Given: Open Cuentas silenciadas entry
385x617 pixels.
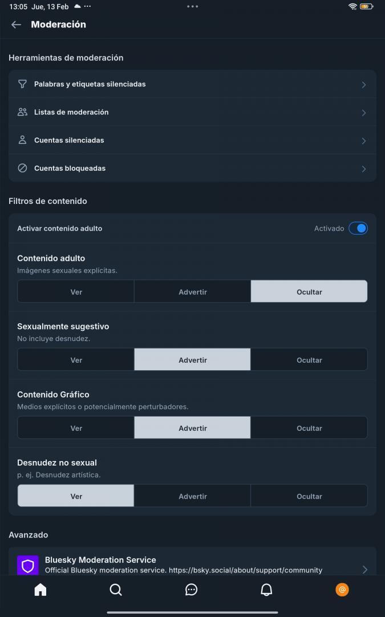Looking at the screenshot, I should (x=69, y=140).
